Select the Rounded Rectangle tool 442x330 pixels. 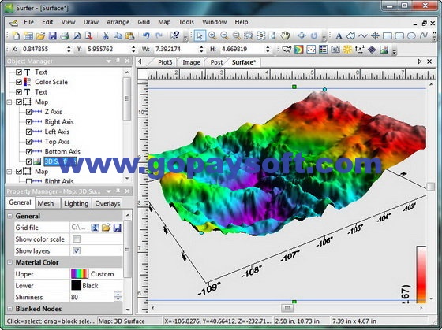[x=399, y=35]
